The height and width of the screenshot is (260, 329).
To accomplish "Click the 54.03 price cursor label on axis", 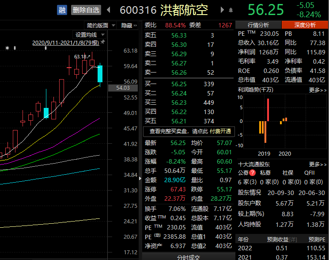I will click(x=123, y=88).
